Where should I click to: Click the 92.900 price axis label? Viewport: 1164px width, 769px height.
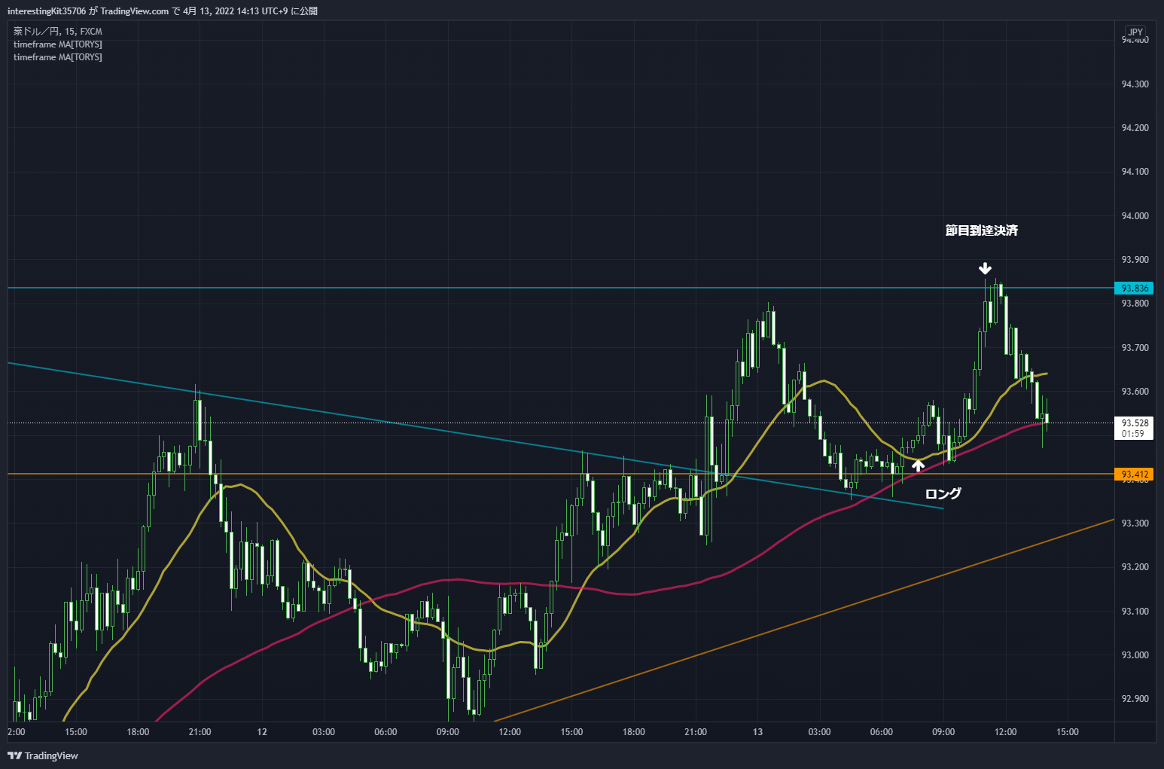pyautogui.click(x=1135, y=699)
